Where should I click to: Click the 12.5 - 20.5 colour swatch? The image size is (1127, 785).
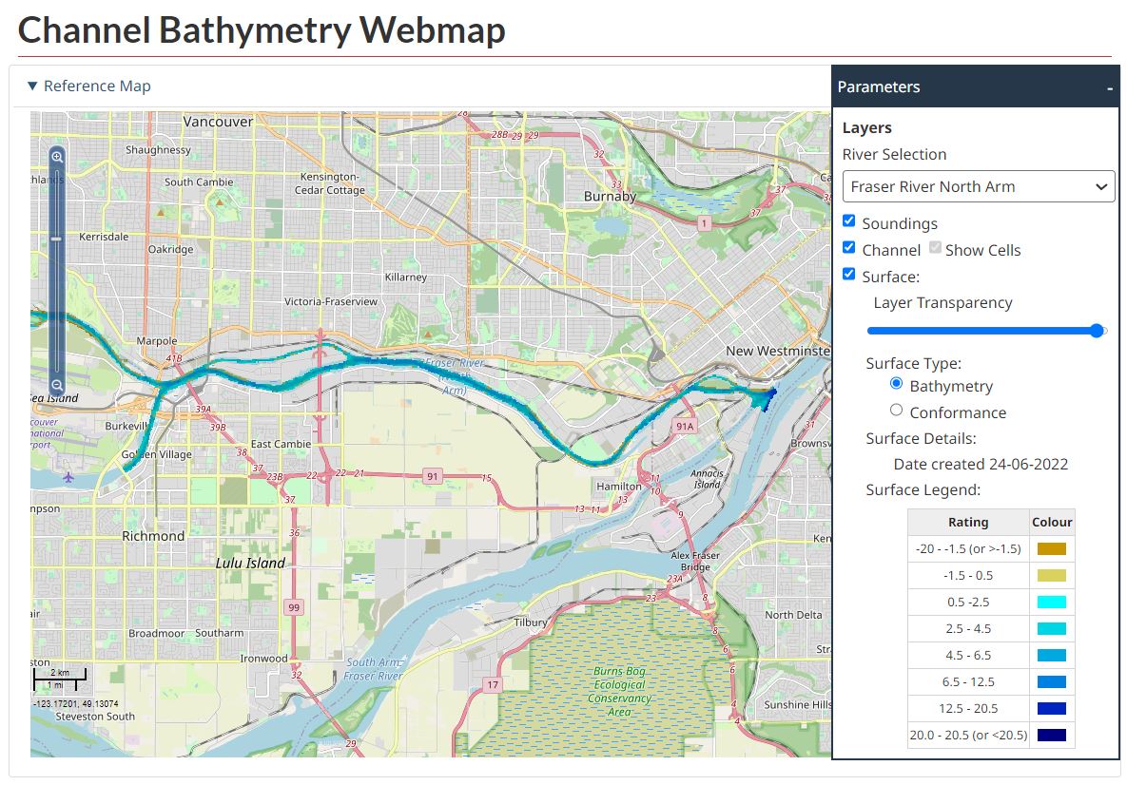click(1052, 708)
